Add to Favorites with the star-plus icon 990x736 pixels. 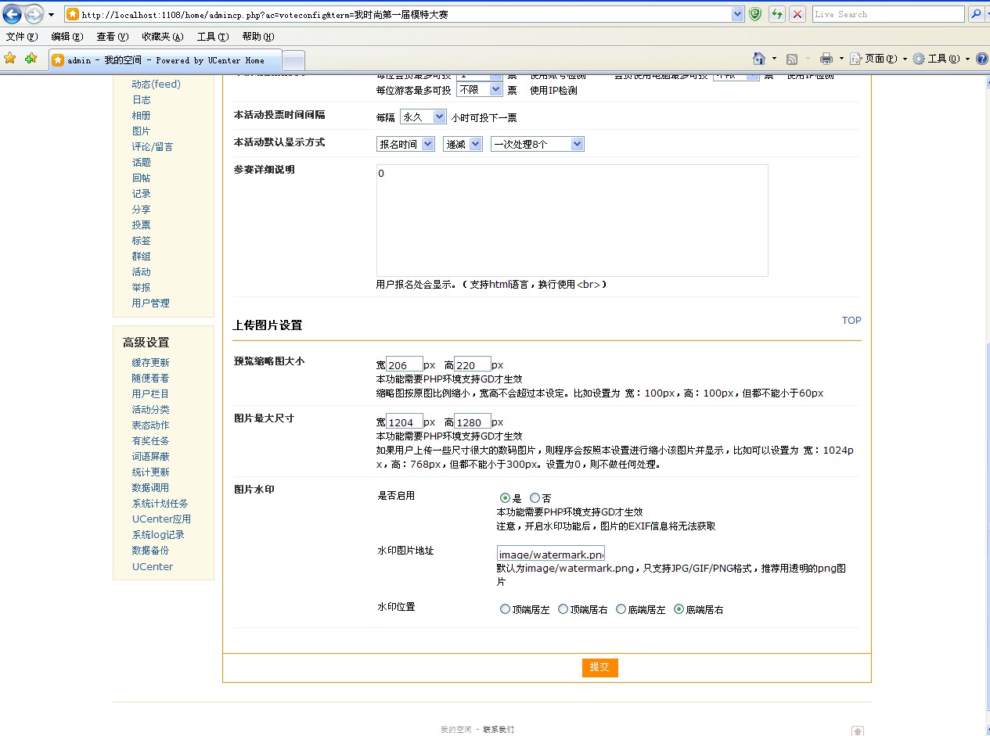click(31, 59)
